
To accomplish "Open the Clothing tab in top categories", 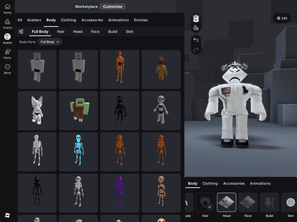I will click(x=68, y=20).
